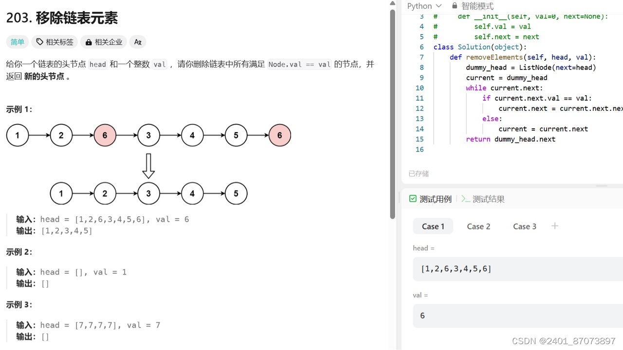
Task: Click the val input field containing 6
Action: point(518,316)
